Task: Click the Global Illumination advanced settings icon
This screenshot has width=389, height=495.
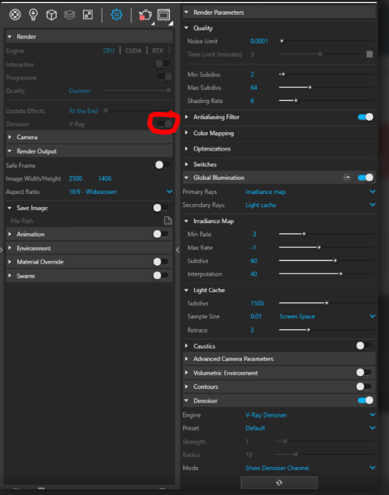Action: coord(347,178)
